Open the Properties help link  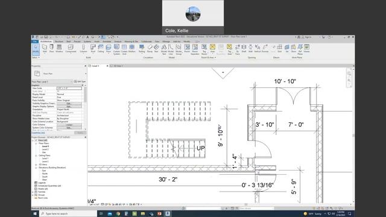click(38, 133)
